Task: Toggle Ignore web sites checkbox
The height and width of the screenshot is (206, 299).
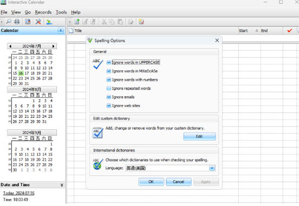Action: coord(109,105)
